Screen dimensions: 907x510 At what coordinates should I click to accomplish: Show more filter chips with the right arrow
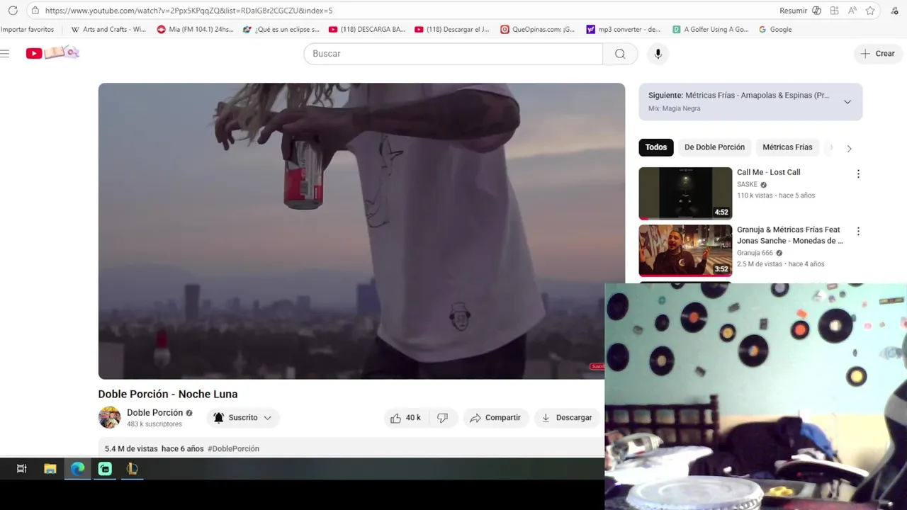(x=849, y=148)
